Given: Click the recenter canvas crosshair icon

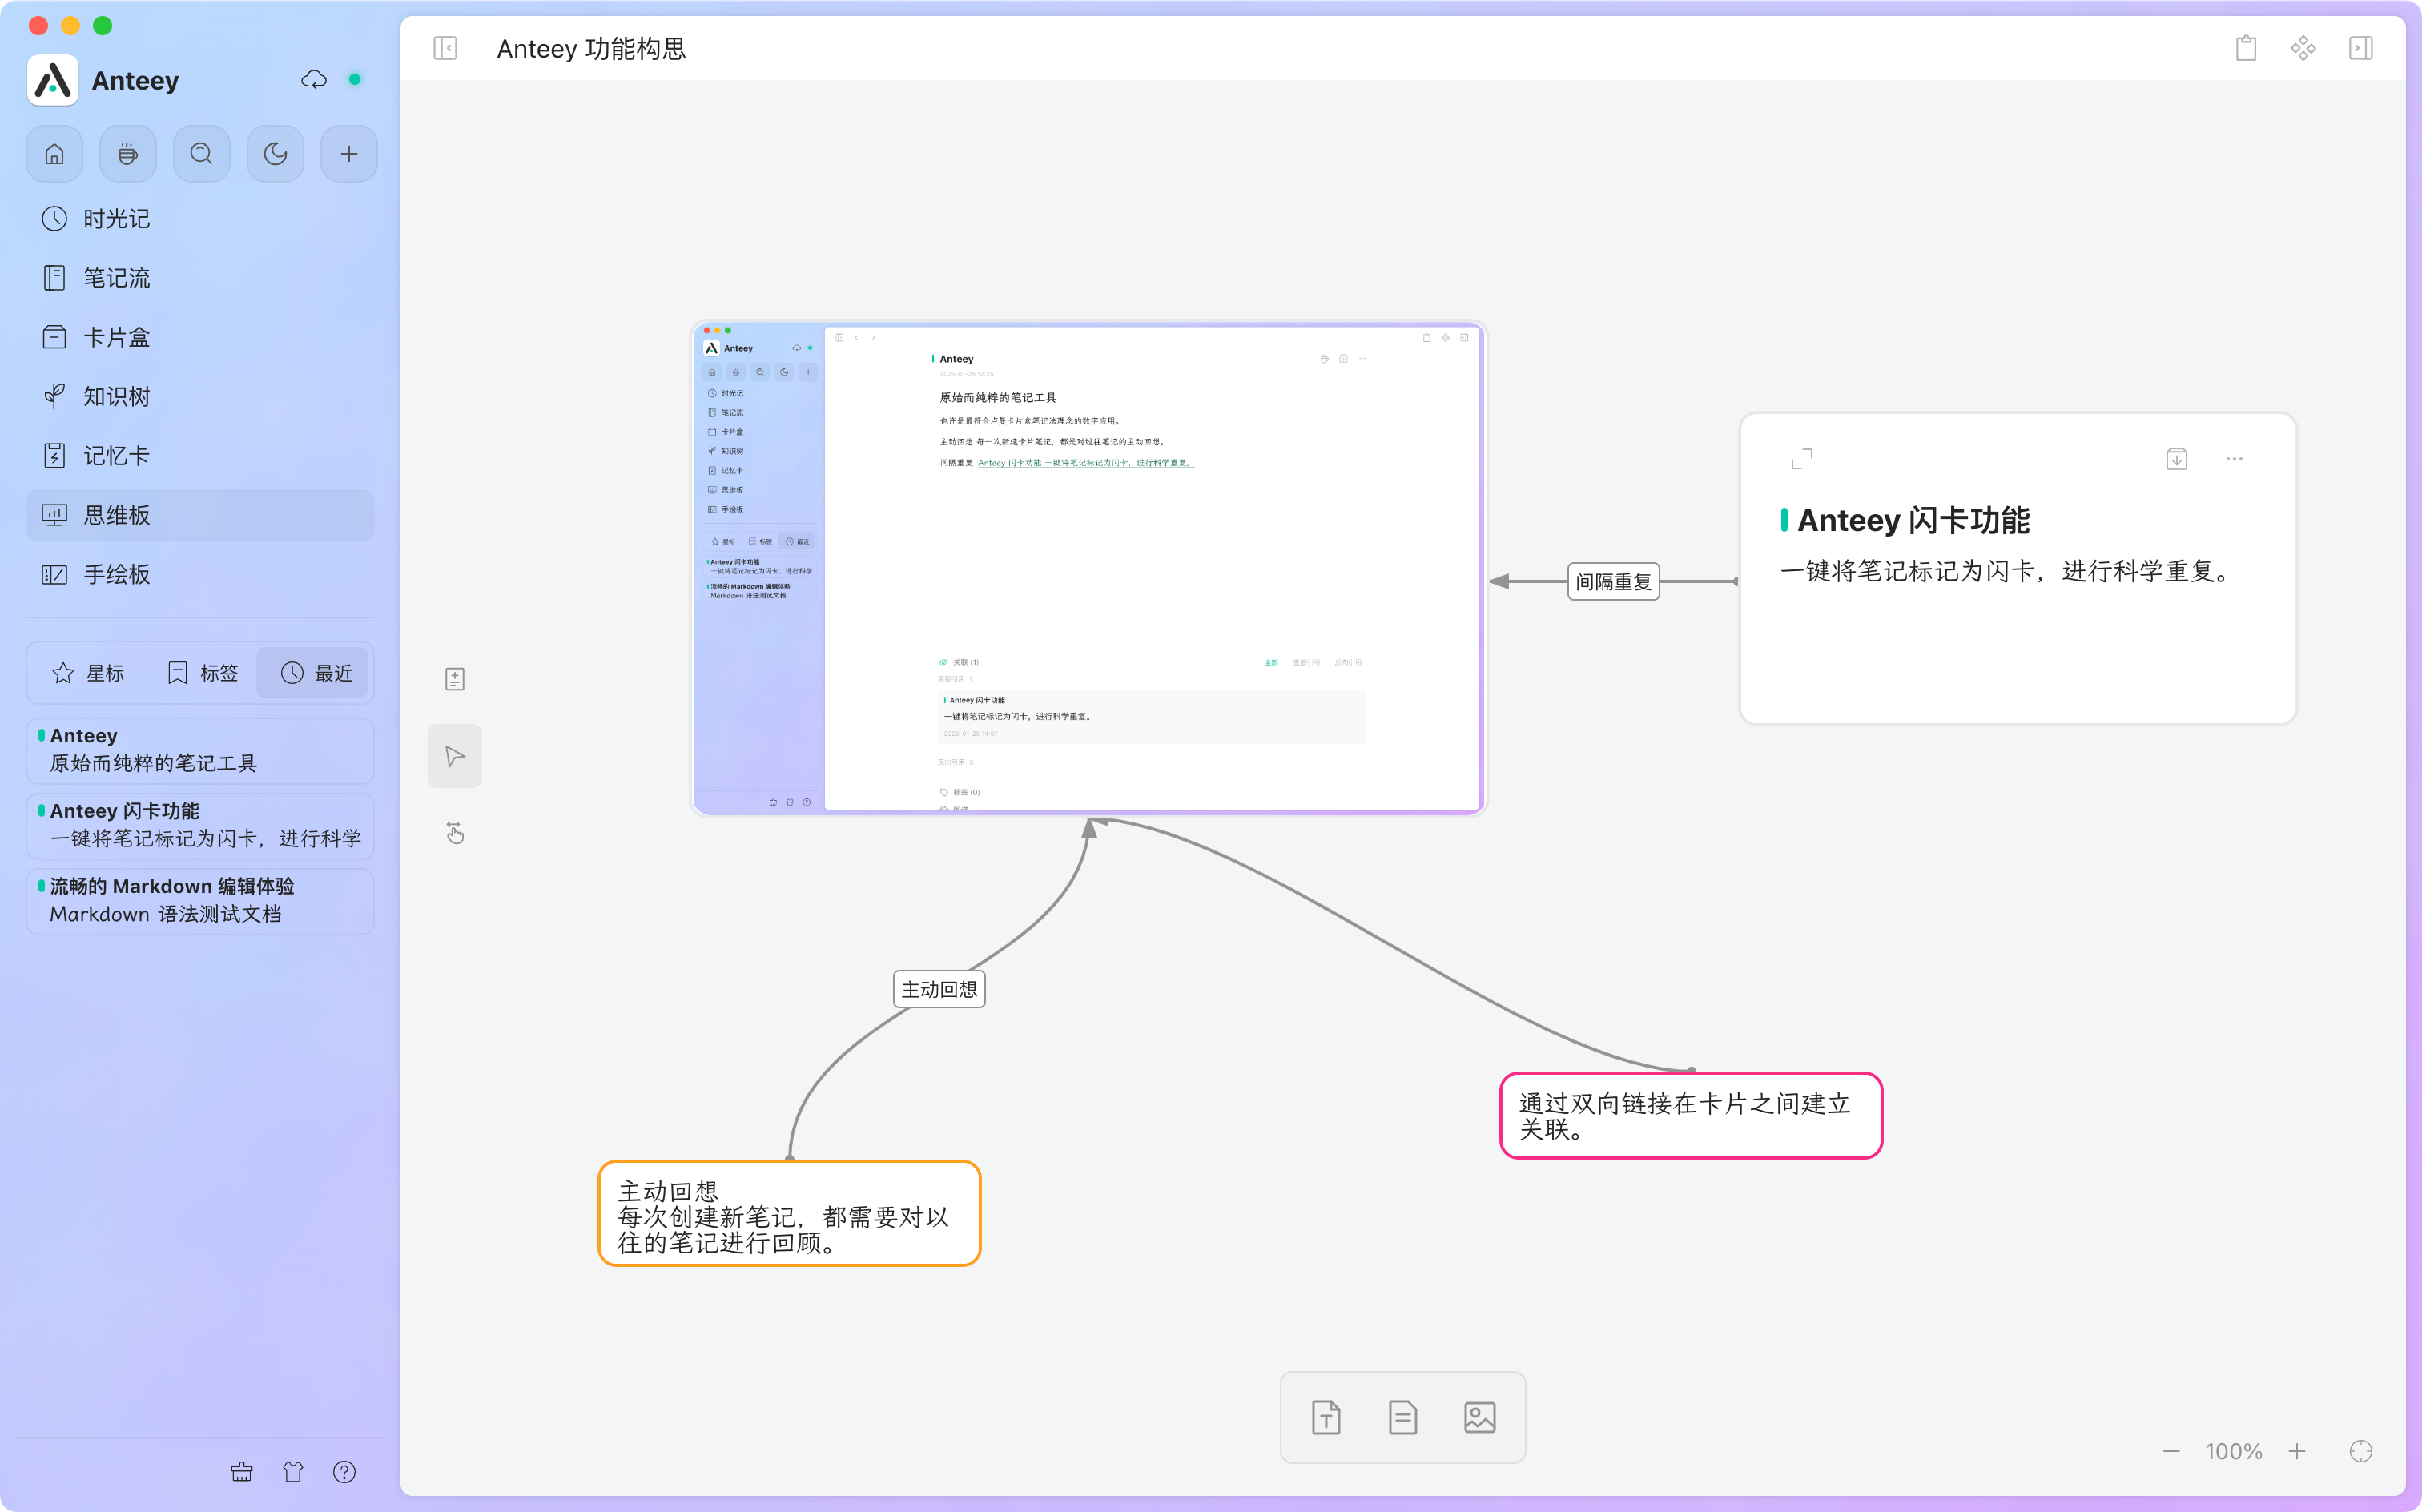Looking at the screenshot, I should 2361,1451.
